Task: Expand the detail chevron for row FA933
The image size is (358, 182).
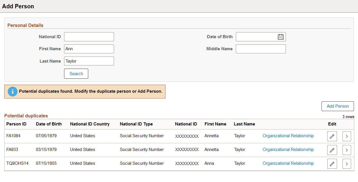Action: [x=347, y=150]
